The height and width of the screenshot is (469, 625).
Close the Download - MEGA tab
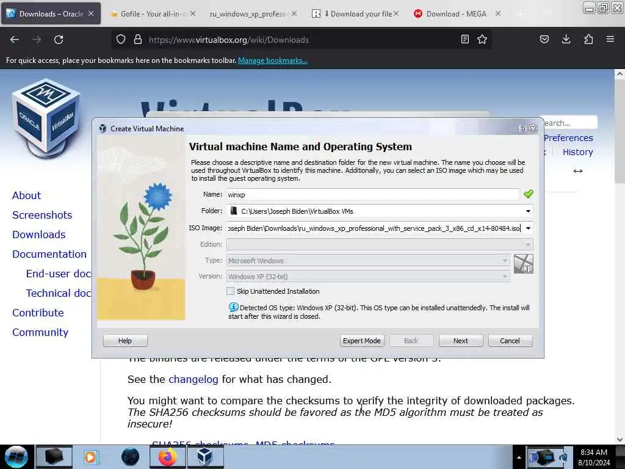[498, 13]
